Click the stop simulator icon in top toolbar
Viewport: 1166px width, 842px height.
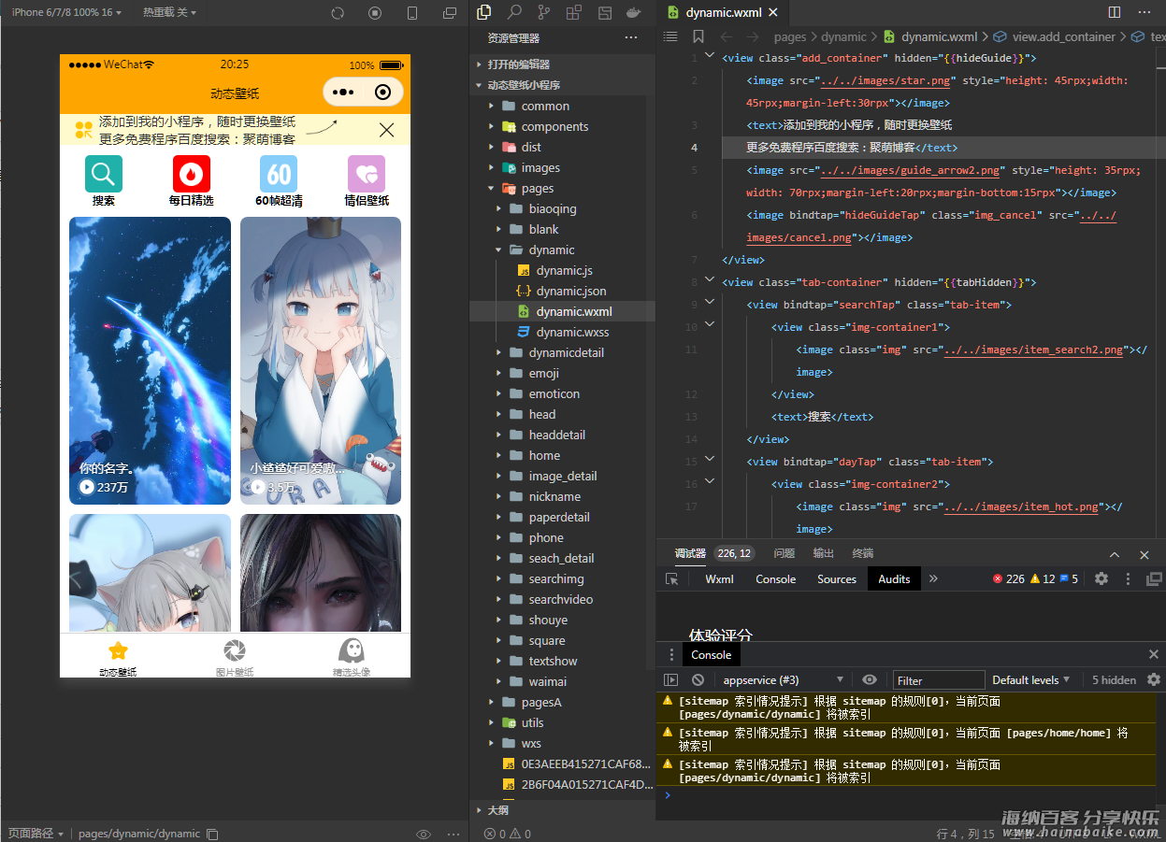coord(375,13)
